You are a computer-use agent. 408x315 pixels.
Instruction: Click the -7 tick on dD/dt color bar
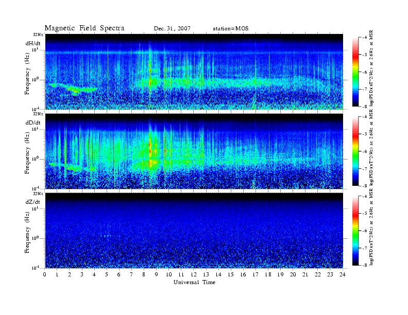pos(364,169)
